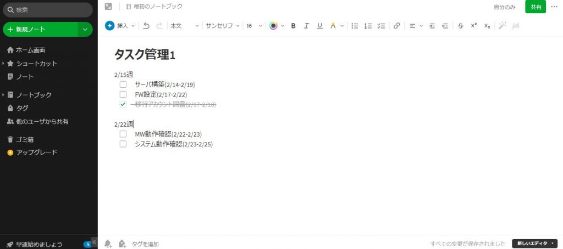Click the すべての変更が保存されました status text
The width and height of the screenshot is (563, 249).
pos(468,244)
